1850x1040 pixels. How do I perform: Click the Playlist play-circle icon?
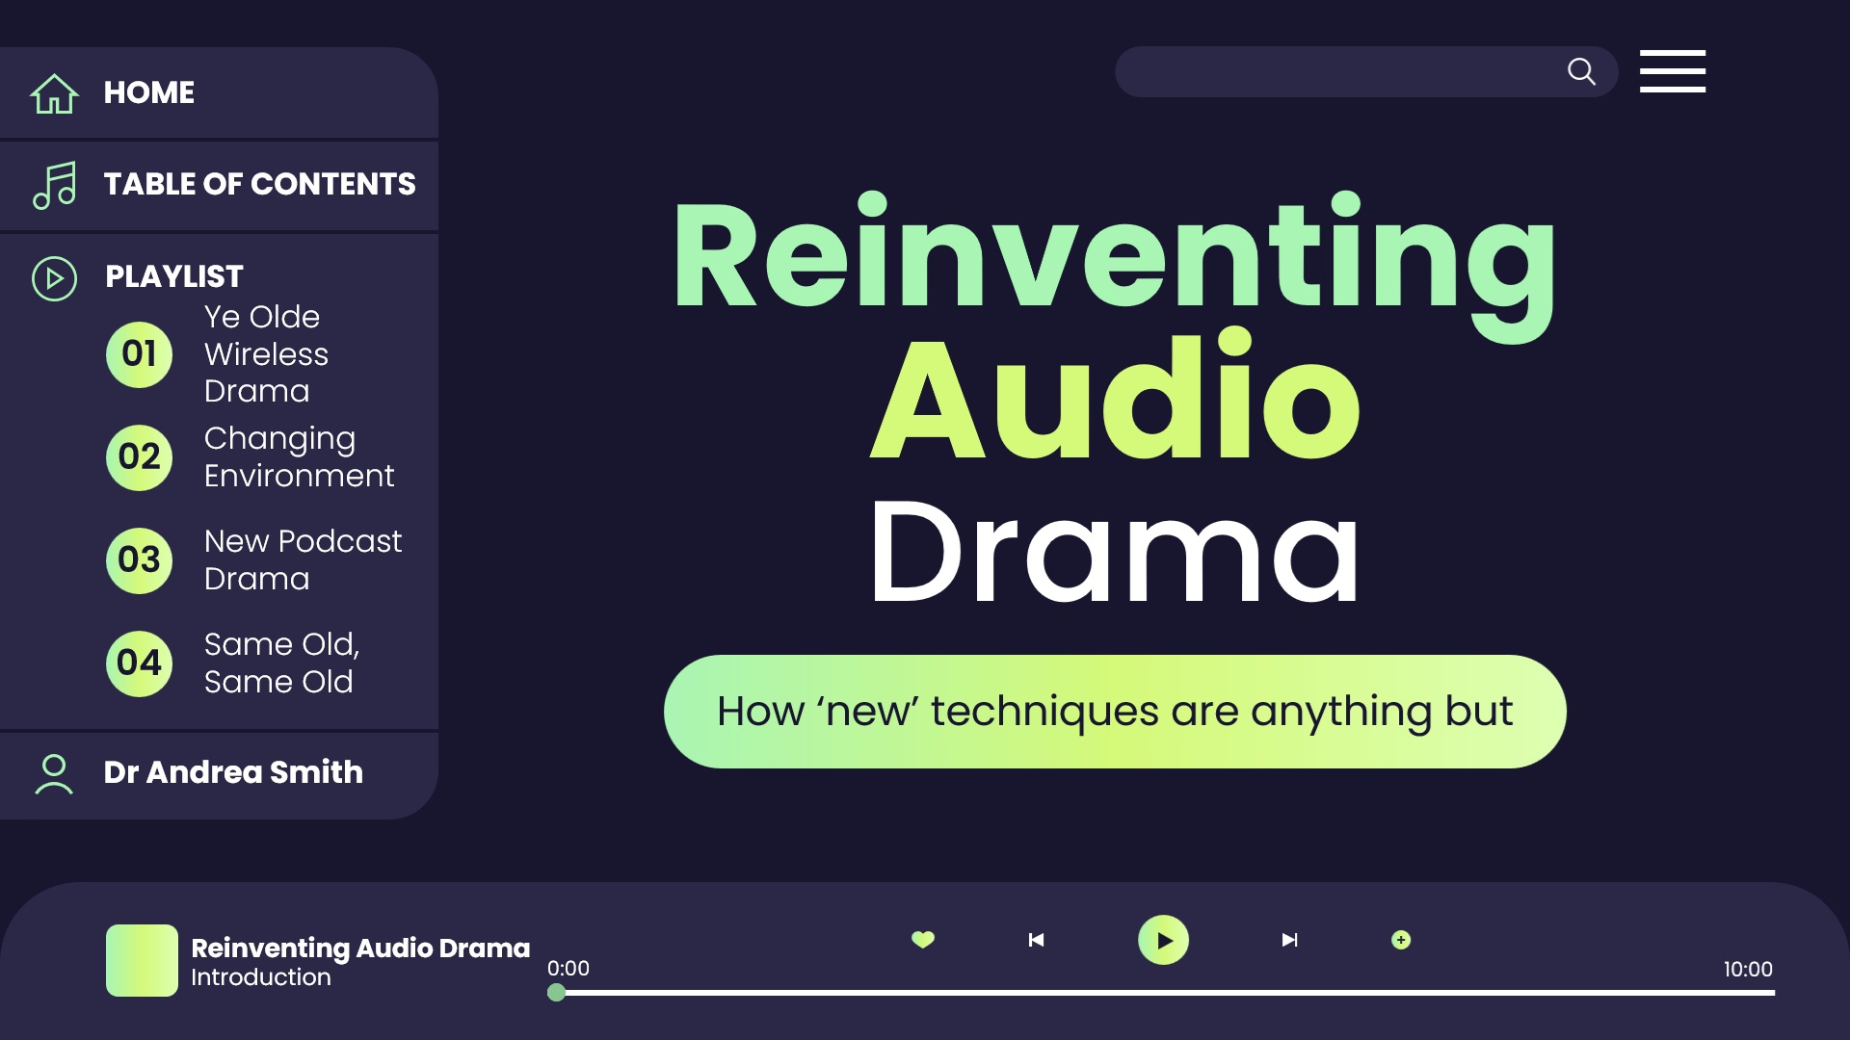pyautogui.click(x=54, y=278)
